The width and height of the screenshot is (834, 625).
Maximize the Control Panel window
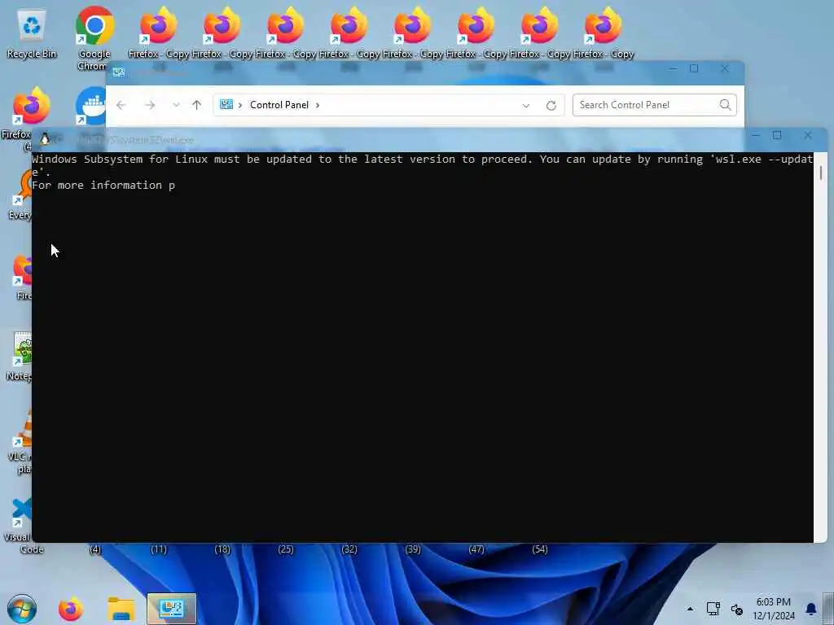click(x=694, y=68)
